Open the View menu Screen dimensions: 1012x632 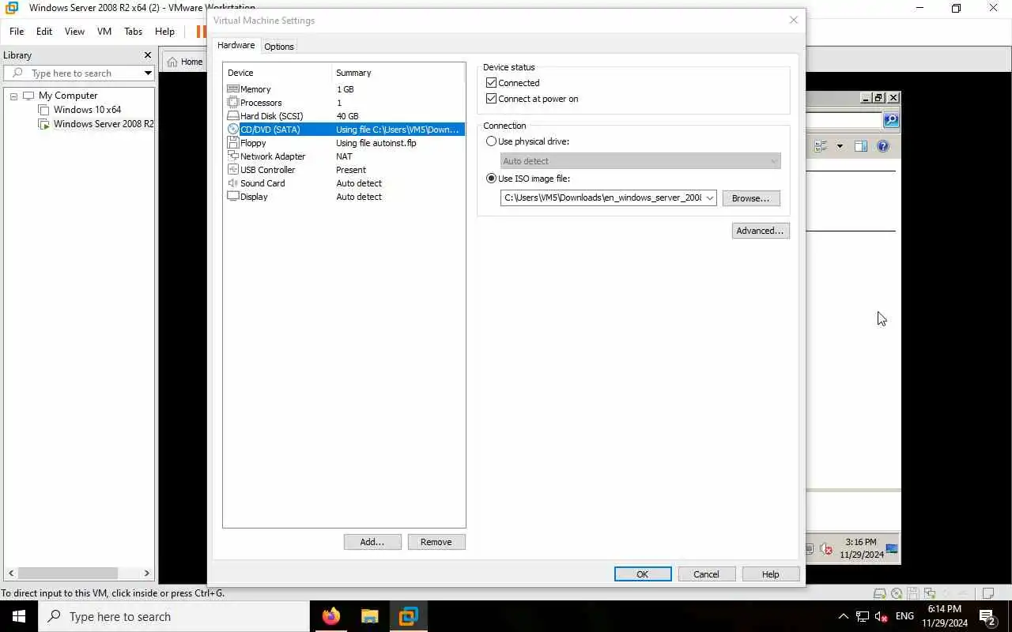[74, 32]
